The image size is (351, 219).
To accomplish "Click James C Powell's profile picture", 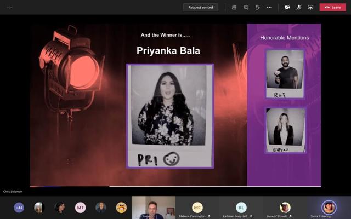I will 285,207.
